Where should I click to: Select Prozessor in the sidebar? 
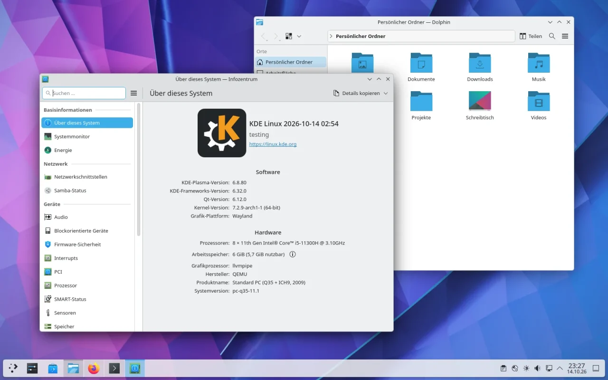[x=87, y=285]
